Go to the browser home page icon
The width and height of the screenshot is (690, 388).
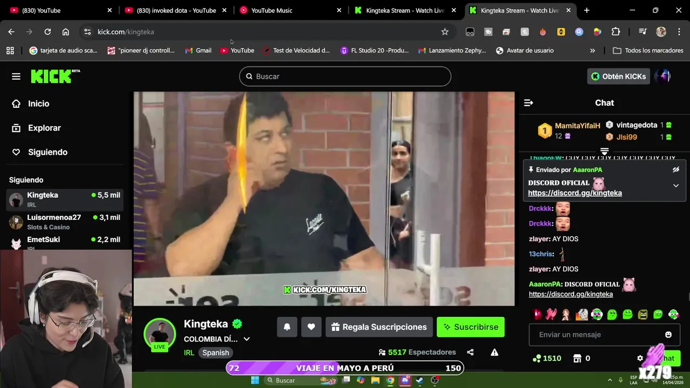tap(66, 32)
